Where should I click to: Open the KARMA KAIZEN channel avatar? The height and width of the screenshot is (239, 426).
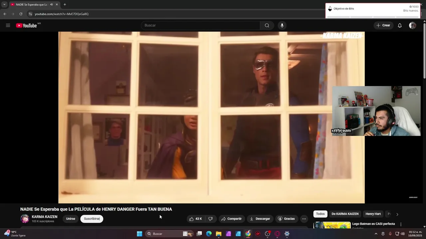tap(25, 219)
